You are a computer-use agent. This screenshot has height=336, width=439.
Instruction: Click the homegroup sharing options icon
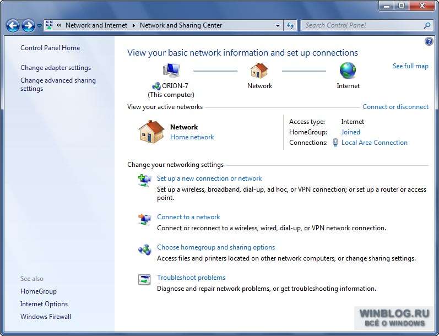point(144,250)
